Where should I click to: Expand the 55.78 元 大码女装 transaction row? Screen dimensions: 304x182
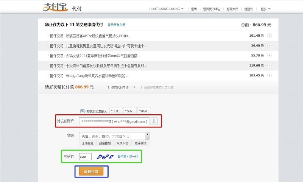pos(270,55)
